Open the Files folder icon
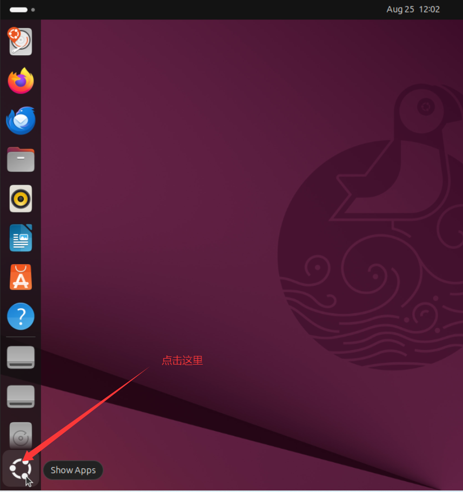 (21, 159)
